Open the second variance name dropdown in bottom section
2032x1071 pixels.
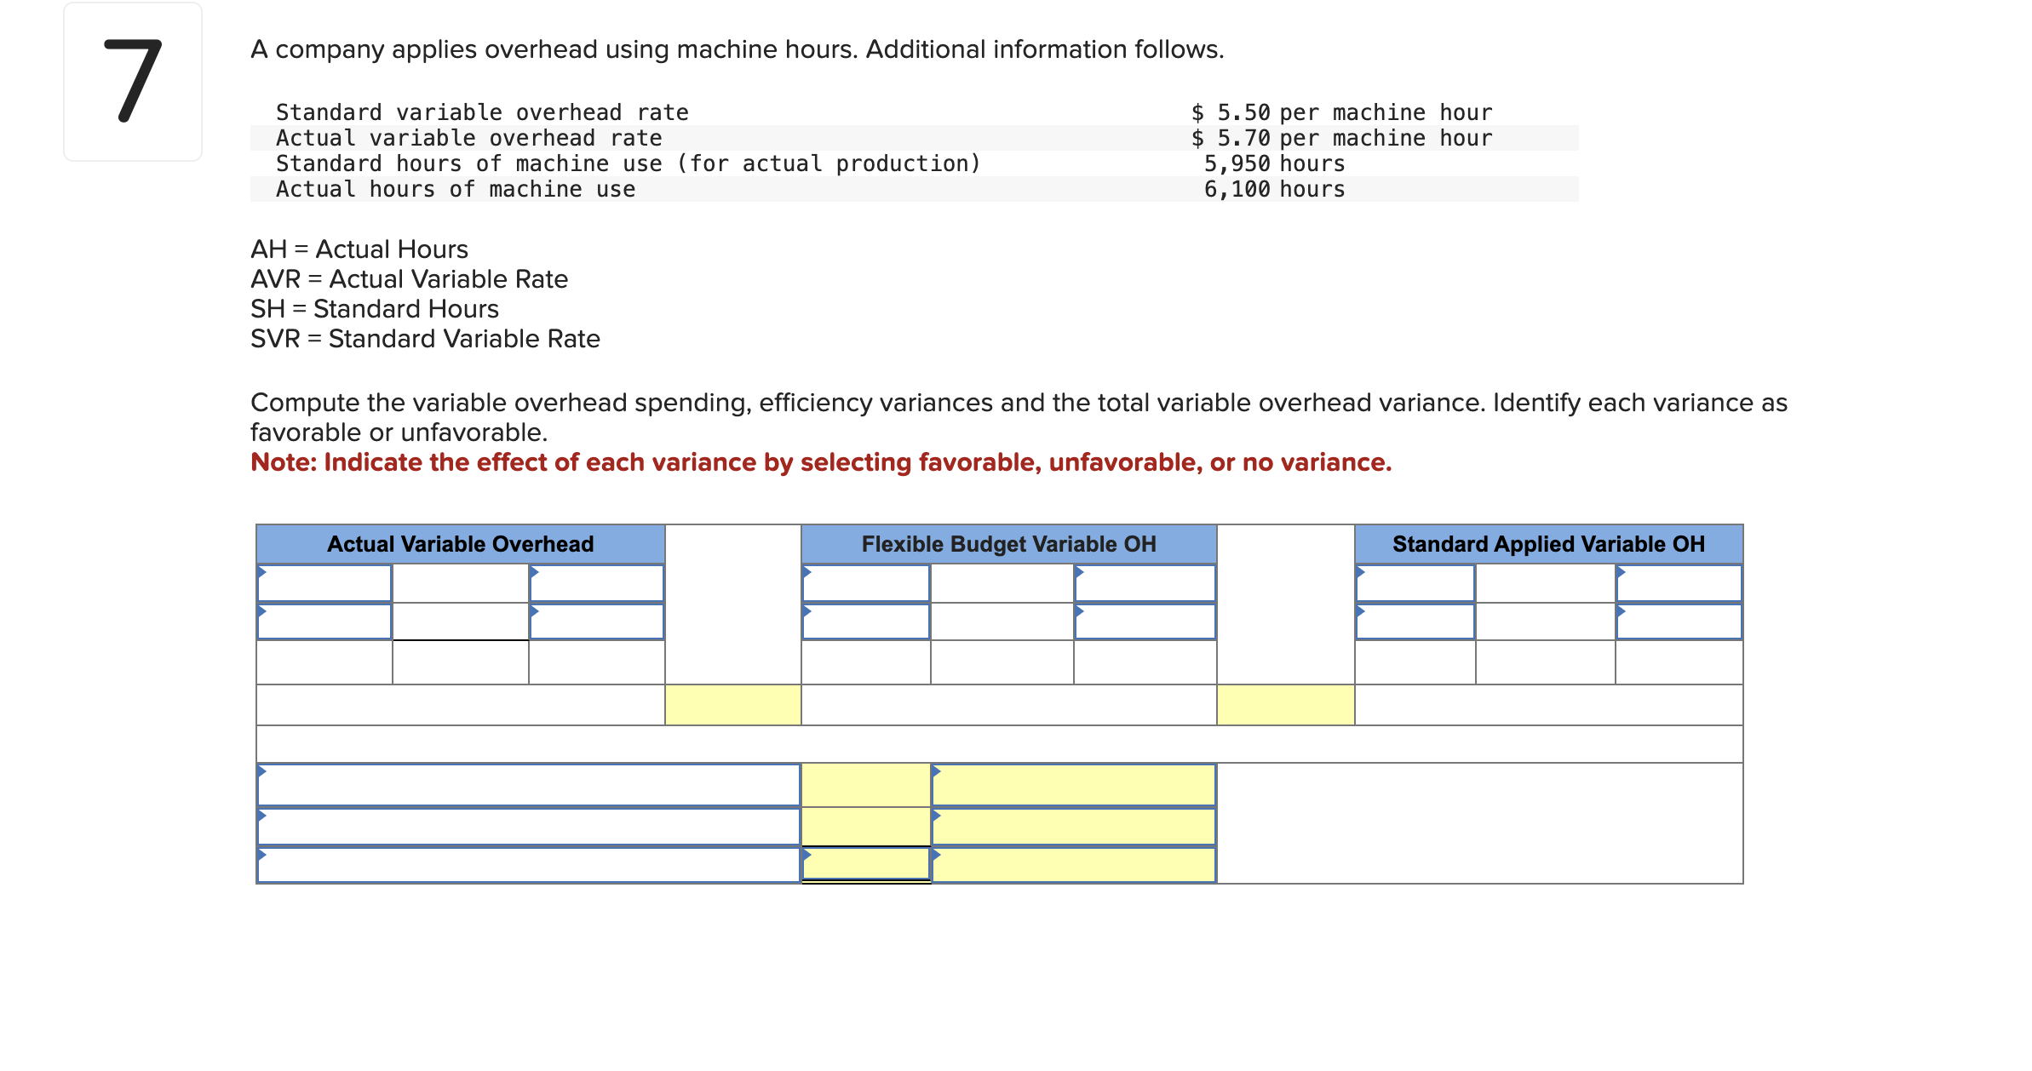tap(528, 827)
